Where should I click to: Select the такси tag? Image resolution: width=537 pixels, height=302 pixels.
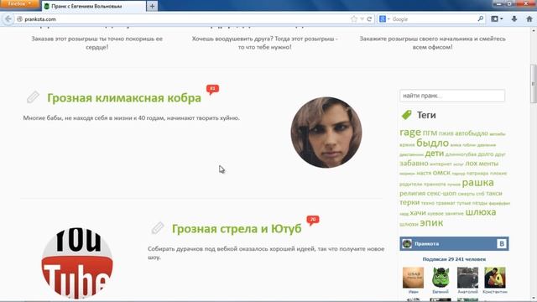[494, 194]
